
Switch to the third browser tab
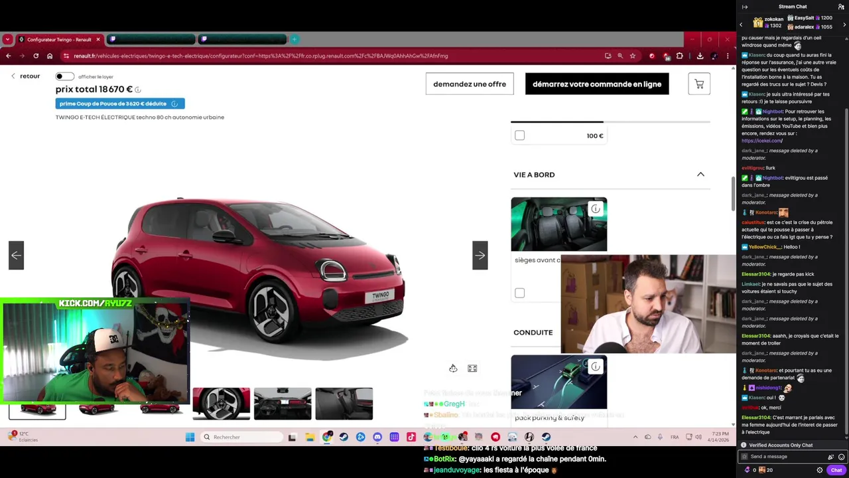(x=242, y=39)
